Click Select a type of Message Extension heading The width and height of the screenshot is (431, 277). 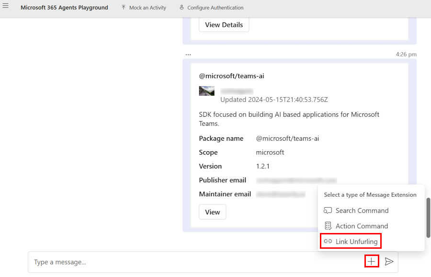tap(370, 195)
